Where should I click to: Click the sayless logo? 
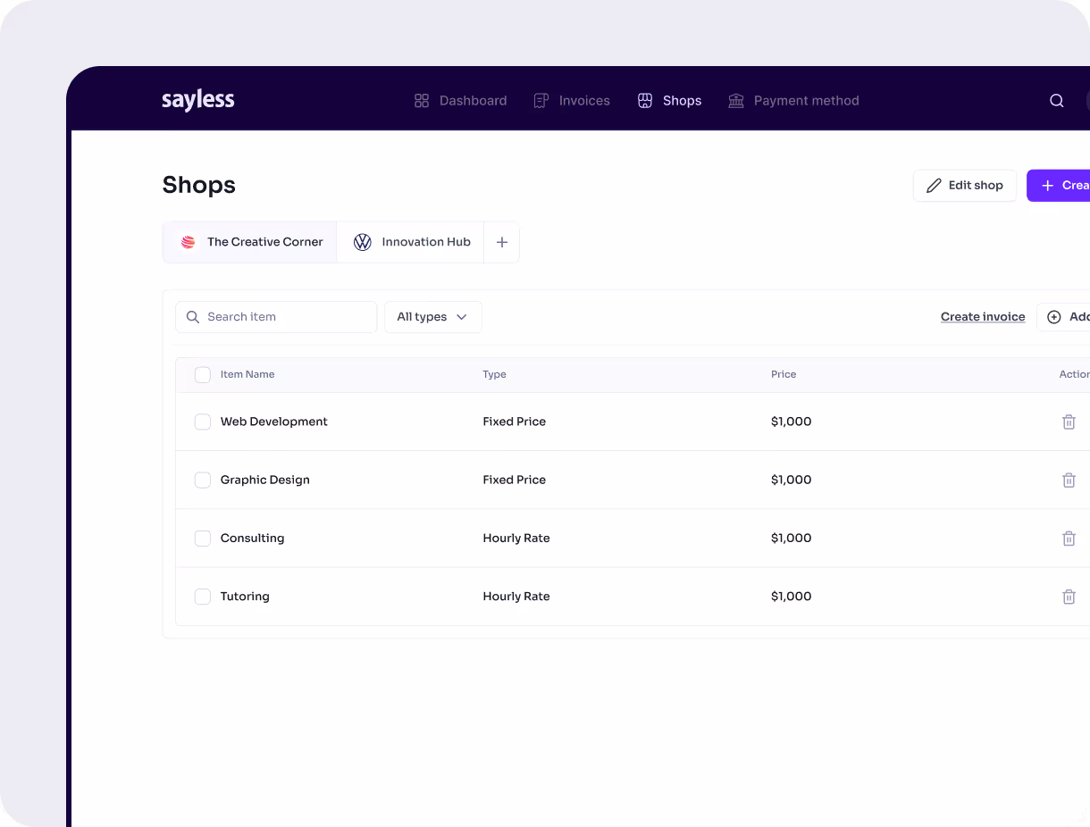(x=198, y=100)
